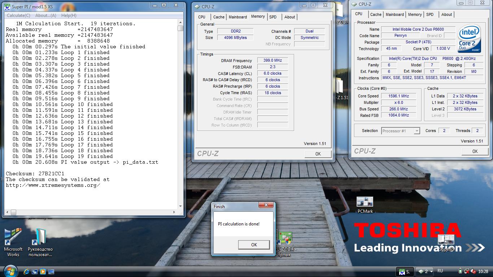Click the Intel Mobile Core 2 Duo P8600 name

tap(418, 29)
